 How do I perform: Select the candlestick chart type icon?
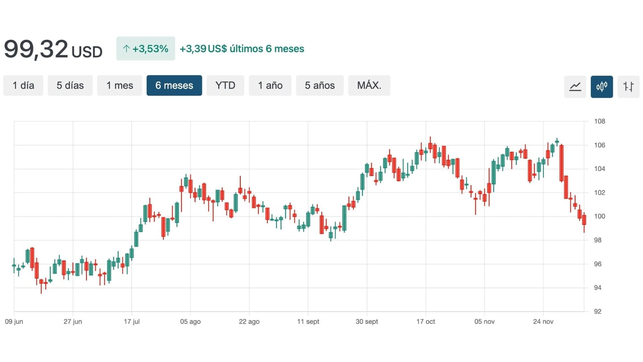tap(601, 86)
